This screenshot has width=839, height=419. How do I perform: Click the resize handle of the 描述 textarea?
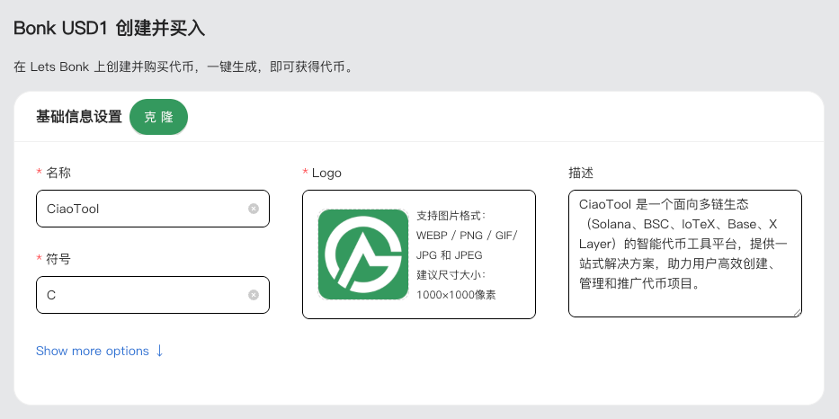coord(797,312)
